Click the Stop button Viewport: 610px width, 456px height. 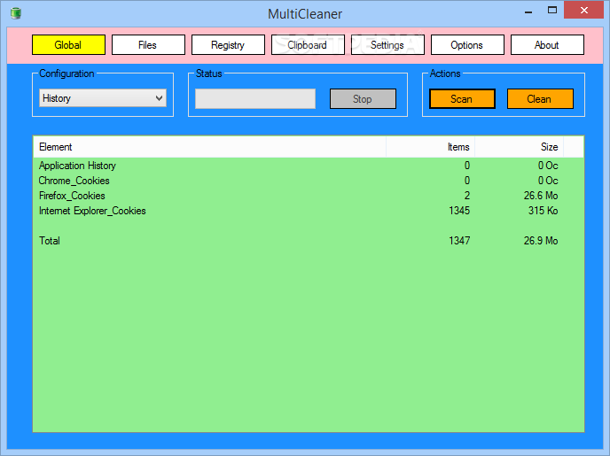pyautogui.click(x=363, y=98)
